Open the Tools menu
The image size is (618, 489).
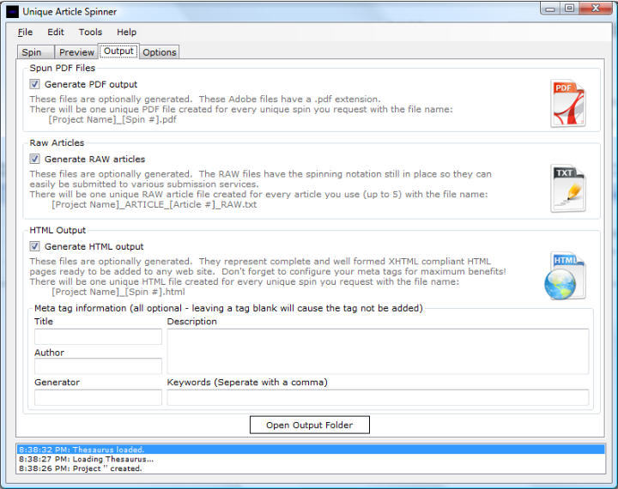coord(90,32)
